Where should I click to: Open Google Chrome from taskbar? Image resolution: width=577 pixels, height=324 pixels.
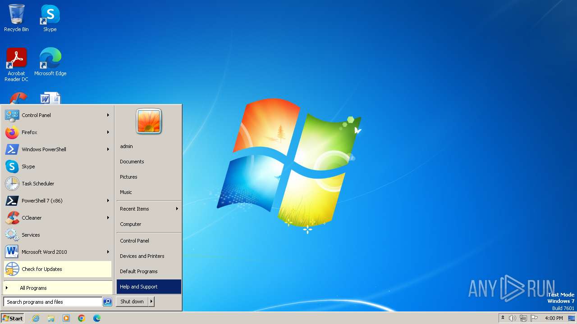(x=82, y=318)
